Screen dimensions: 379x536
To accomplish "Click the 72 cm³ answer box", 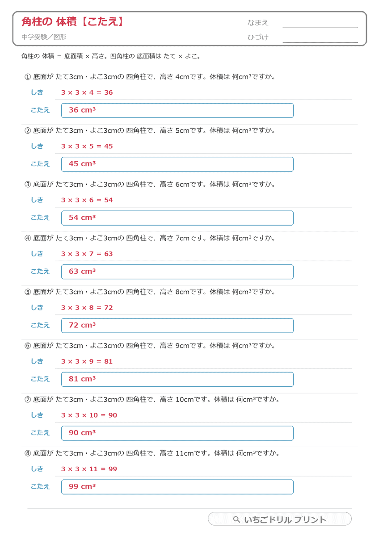I will 177,326.
